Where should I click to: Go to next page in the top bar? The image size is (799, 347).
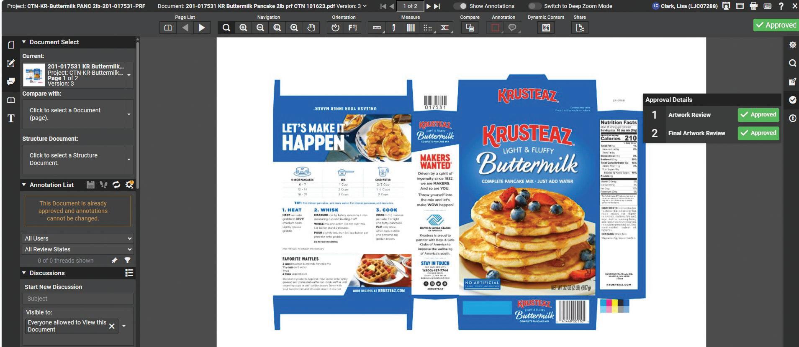pos(428,6)
